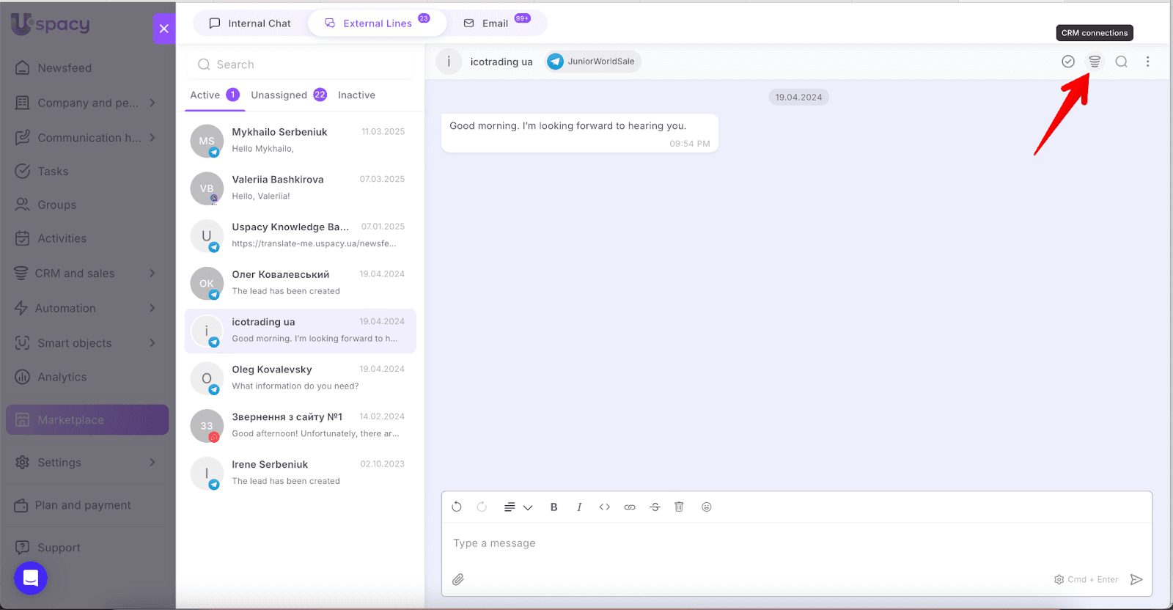Toggle bold formatting in message editor
1173x610 pixels.
tap(554, 507)
